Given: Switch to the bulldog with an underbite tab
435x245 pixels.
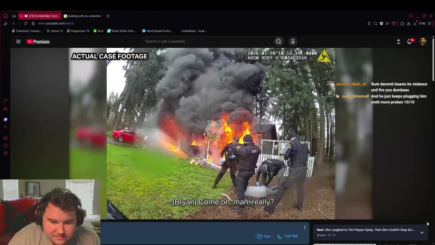Looking at the screenshot, I should click(x=83, y=16).
